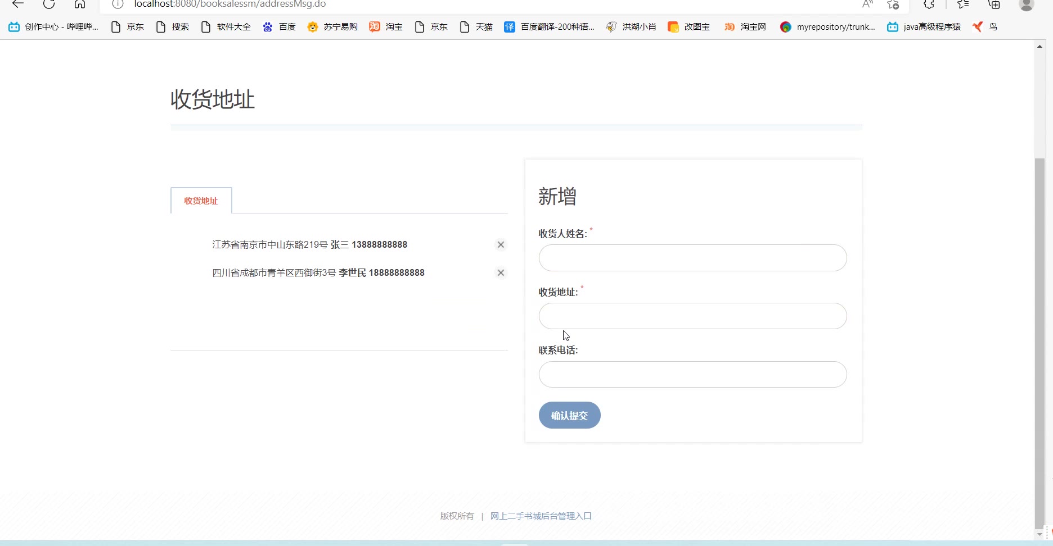1053x546 pixels.
Task: Delete the 张三 南京 address
Action: tap(501, 244)
